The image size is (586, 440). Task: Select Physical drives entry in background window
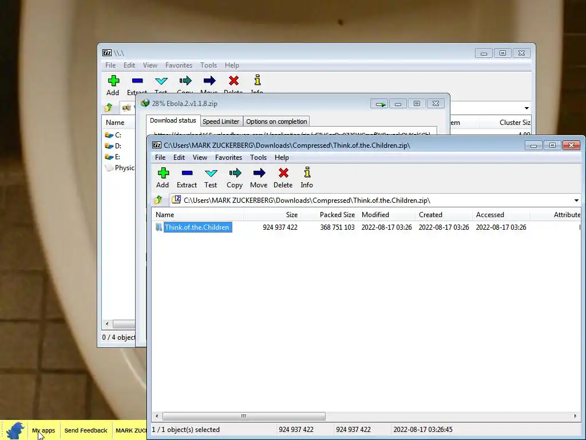pyautogui.click(x=120, y=168)
